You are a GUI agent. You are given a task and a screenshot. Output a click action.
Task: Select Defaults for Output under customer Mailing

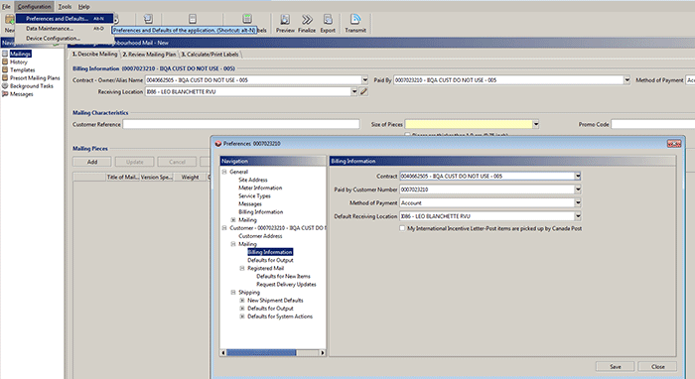(x=270, y=260)
